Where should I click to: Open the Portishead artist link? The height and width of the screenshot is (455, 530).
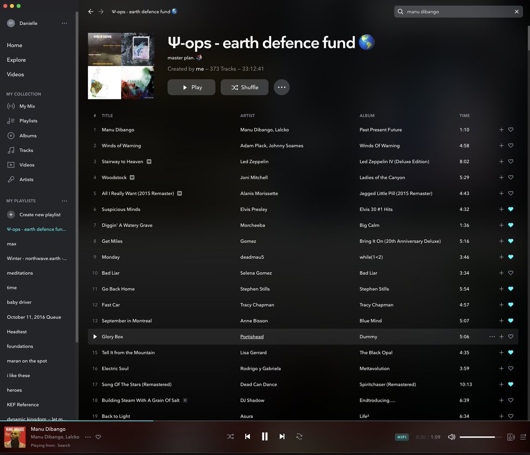252,336
